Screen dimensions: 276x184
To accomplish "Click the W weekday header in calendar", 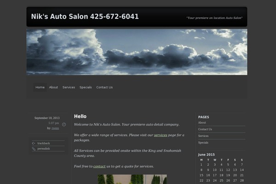I will (215, 160).
